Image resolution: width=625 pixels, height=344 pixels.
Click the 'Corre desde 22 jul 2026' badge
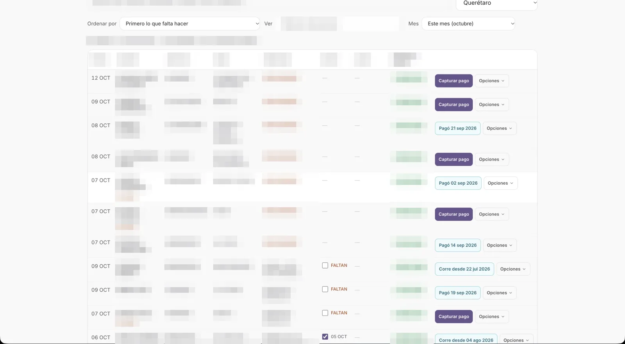(464, 269)
